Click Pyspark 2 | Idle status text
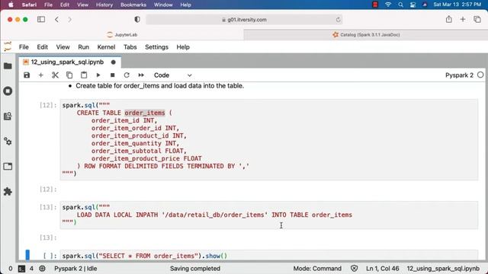The height and width of the screenshot is (274, 488). coord(75,269)
